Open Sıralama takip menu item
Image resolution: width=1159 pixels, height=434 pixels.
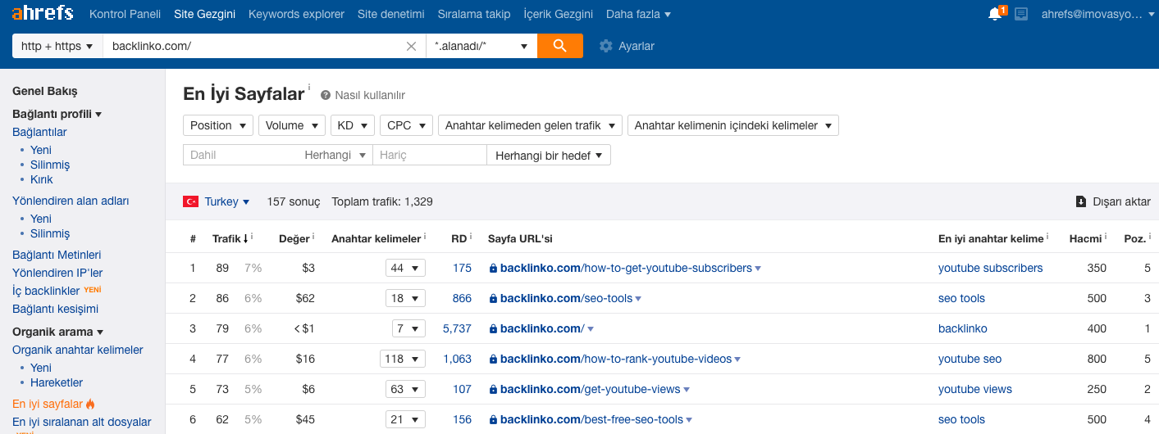[x=474, y=14]
